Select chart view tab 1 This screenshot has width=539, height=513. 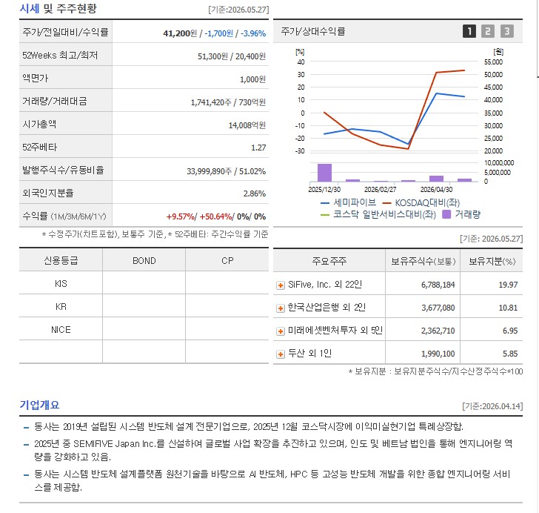pyautogui.click(x=469, y=31)
